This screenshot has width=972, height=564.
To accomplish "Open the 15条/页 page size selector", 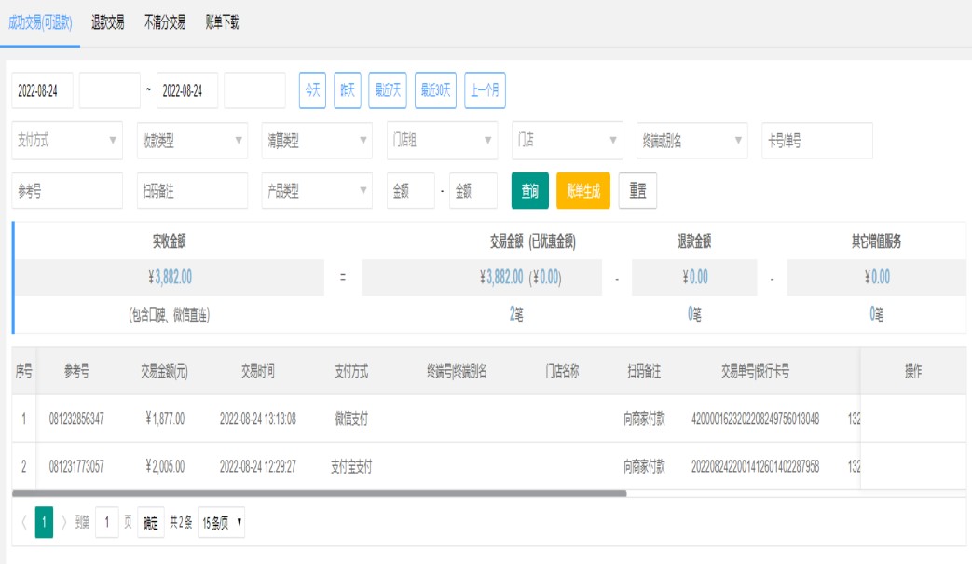I will point(221,523).
